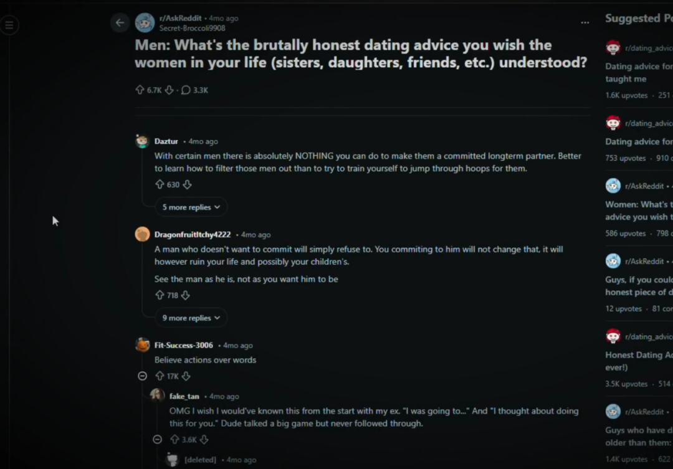Viewport: 673px width, 469px height.
Task: Open Secret-Broccoli9908's user profile
Action: click(192, 28)
